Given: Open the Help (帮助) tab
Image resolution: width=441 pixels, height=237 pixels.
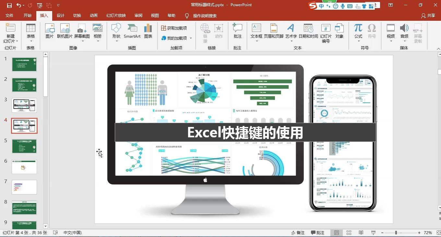Looking at the screenshot, I should tap(172, 16).
